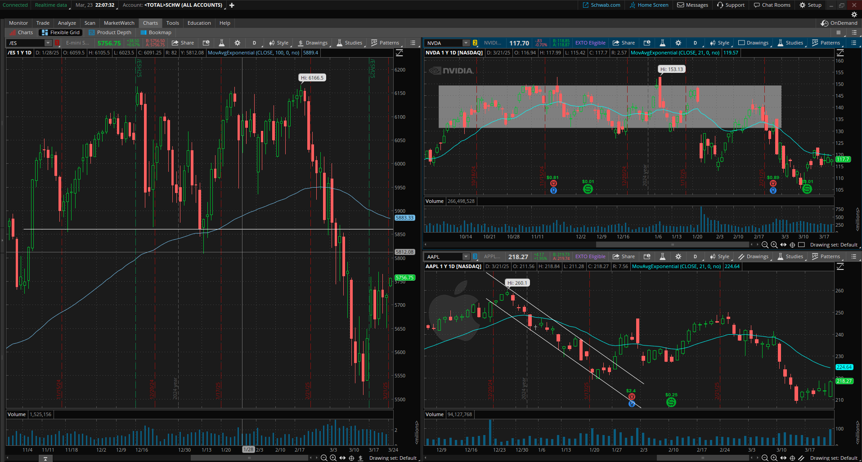
Task: Open flask Edit Studies icon on NVDA chart
Action: tap(662, 43)
